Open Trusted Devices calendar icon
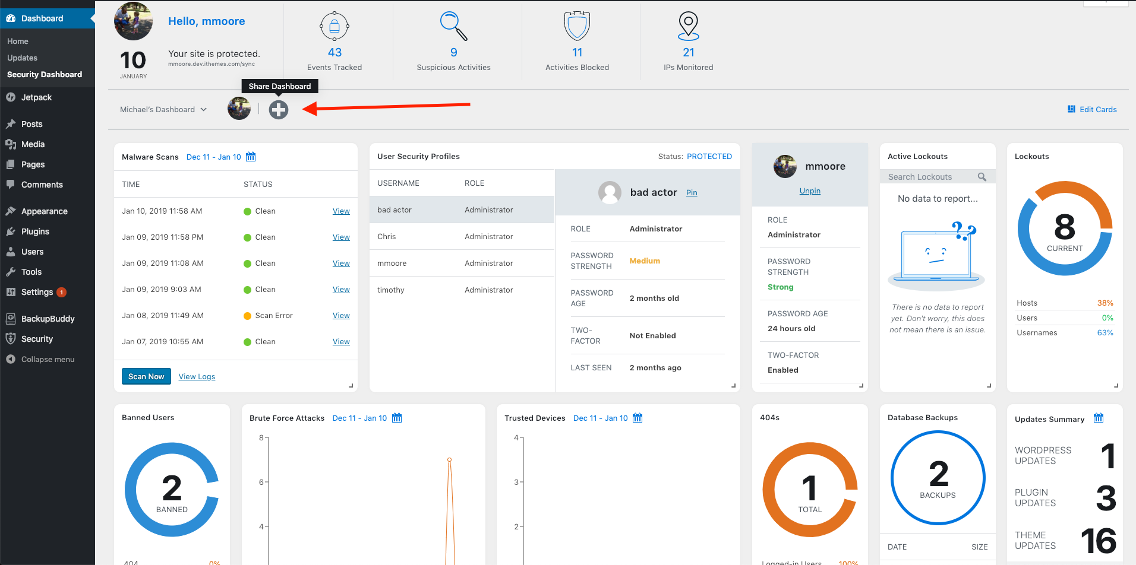The height and width of the screenshot is (565, 1136). (638, 418)
